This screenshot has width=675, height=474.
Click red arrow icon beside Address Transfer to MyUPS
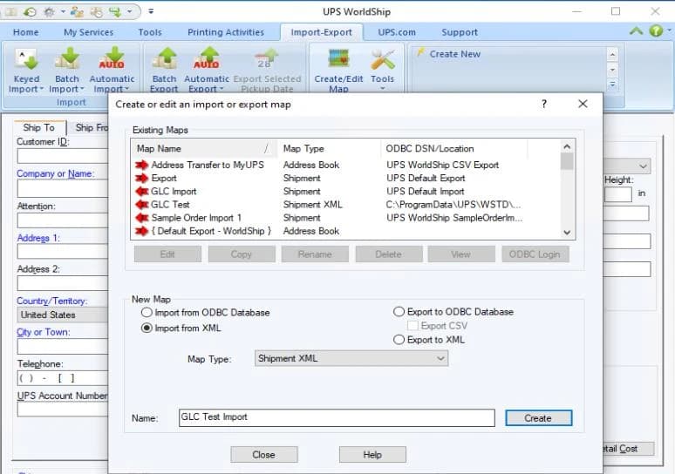(142, 165)
